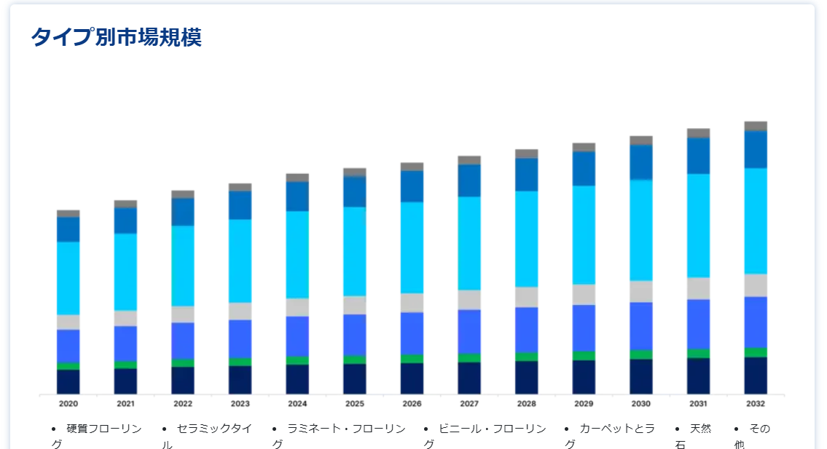Select the セラミックタイル legend entry
Viewport: 827px width, 449px height.
point(214,429)
